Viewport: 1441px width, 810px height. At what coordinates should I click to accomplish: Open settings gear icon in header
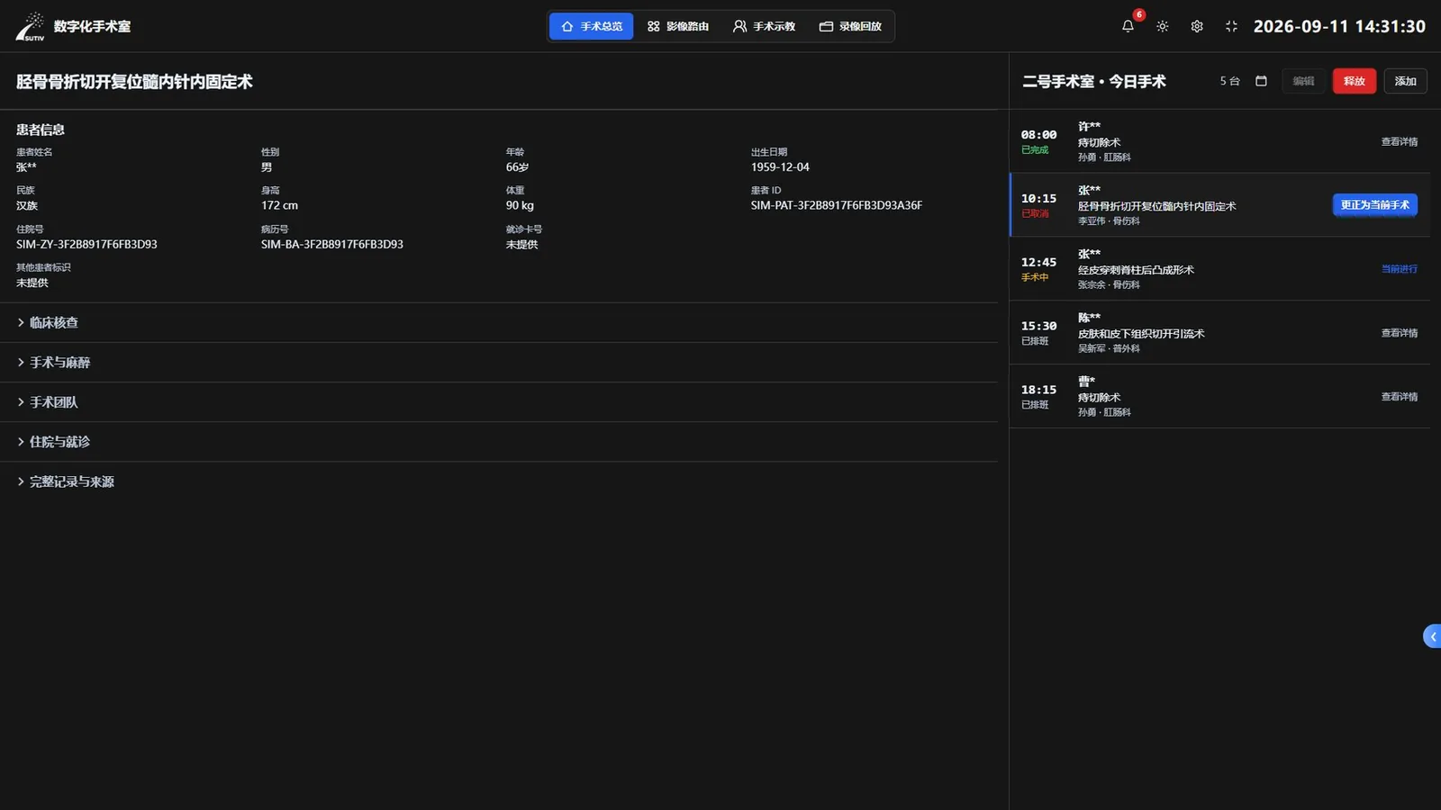pos(1197,26)
